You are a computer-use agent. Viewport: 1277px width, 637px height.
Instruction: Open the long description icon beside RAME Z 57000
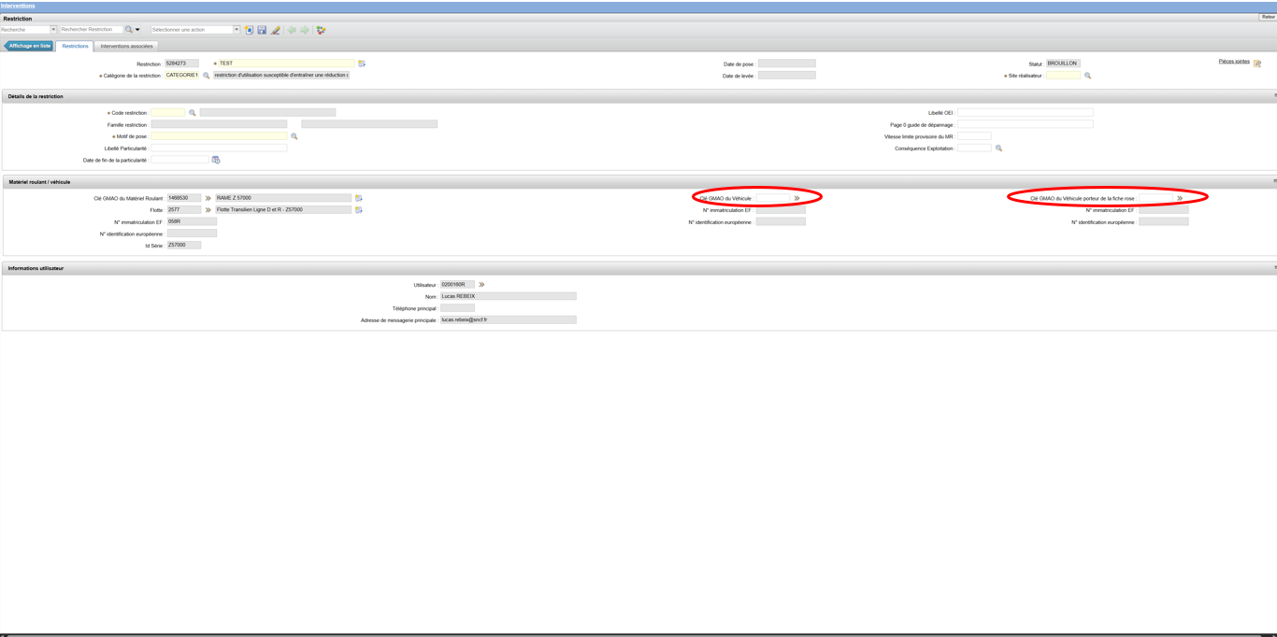[358, 198]
